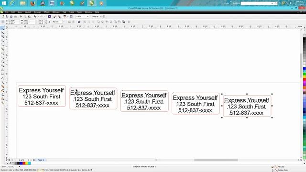Open the Layout menu
The width and height of the screenshot is (306, 172).
pos(28,12)
